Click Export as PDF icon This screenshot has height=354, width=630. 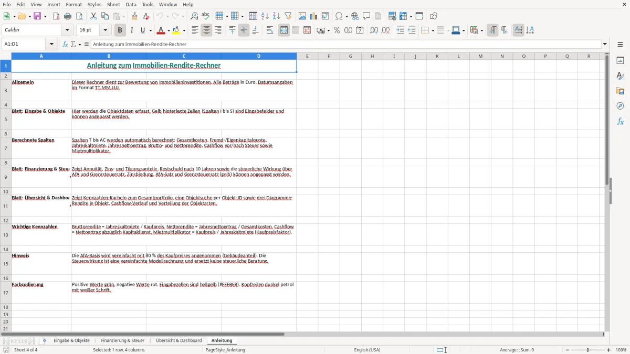click(56, 16)
